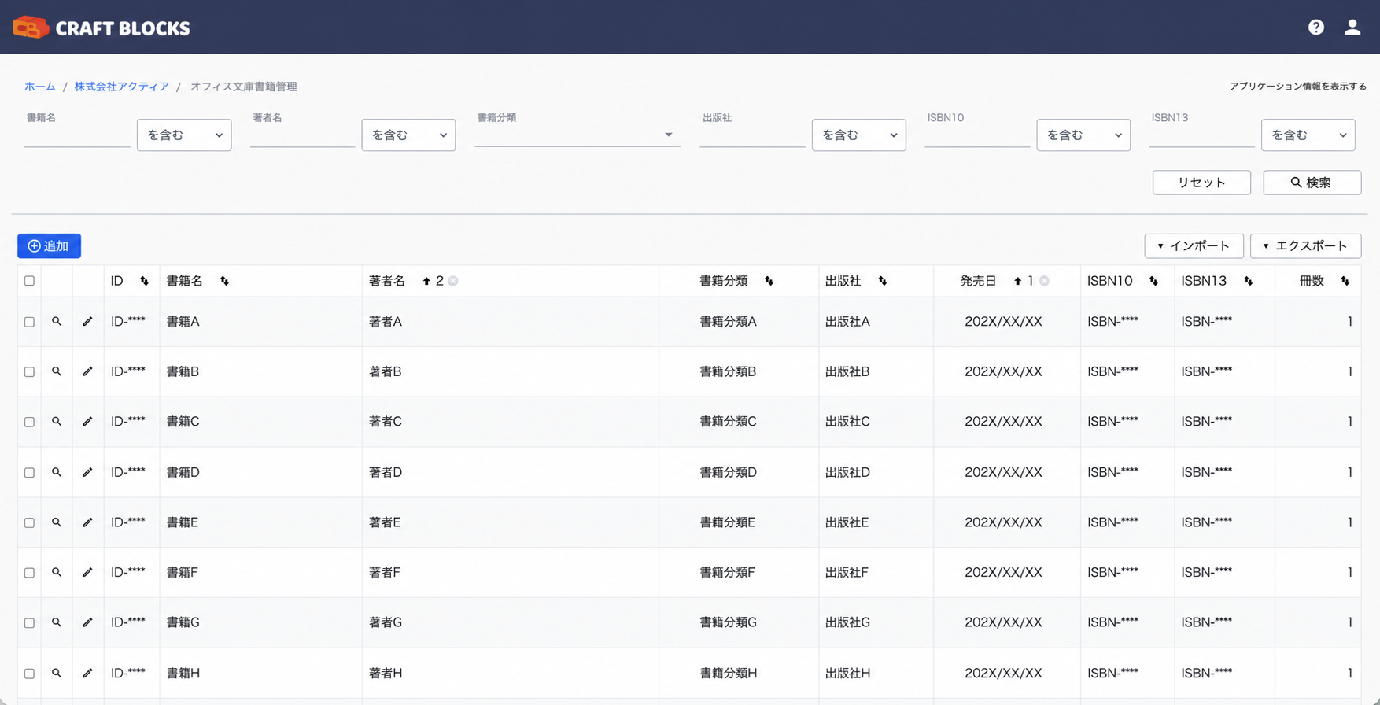Viewport: 1380px width, 705px height.
Task: View details of 書籍C with magnifier icon
Action: coord(57,422)
